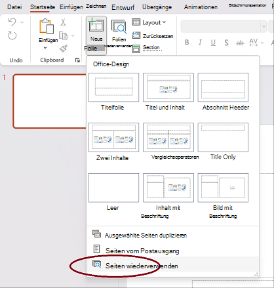Toggle Italic formatting
Image resolution: width=274 pixels, height=288 pixels.
[x=200, y=42]
